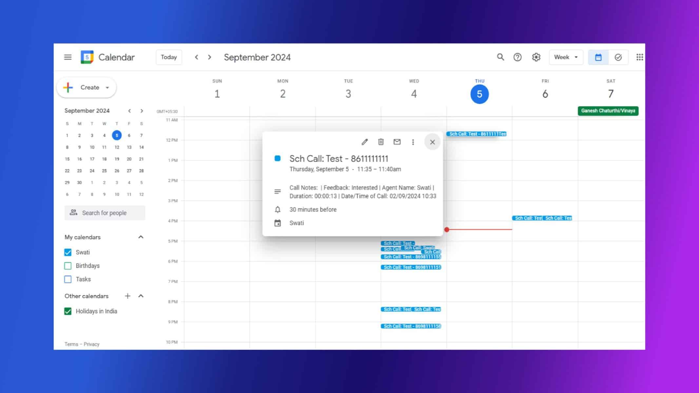Click the email/send icon on event popup
The width and height of the screenshot is (699, 393).
pyautogui.click(x=397, y=142)
